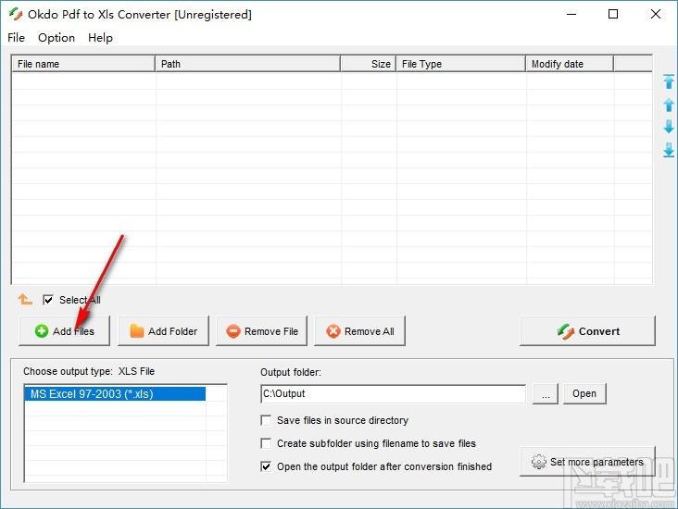Minimize the Okdo converter window
The height and width of the screenshot is (509, 678).
(571, 14)
